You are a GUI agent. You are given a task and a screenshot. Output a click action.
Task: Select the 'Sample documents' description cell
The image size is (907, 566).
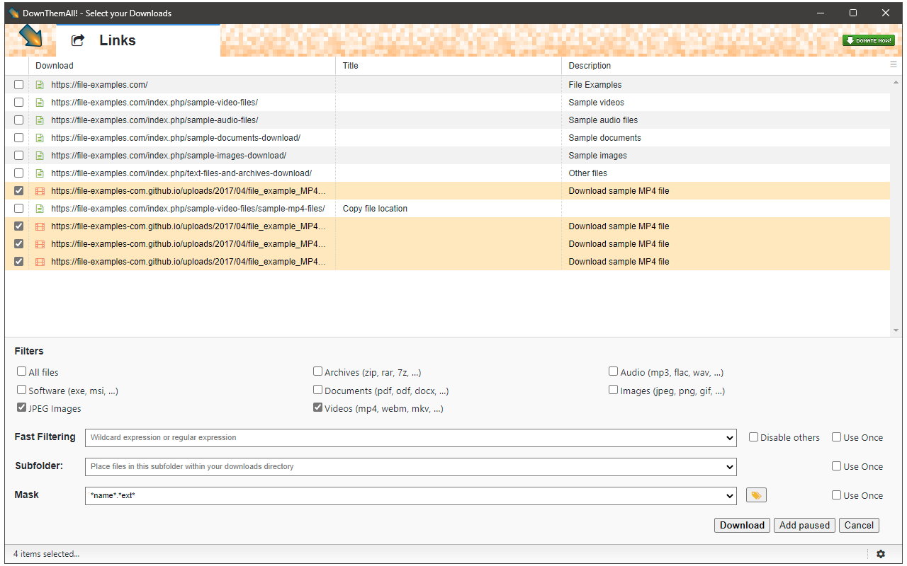pos(726,138)
